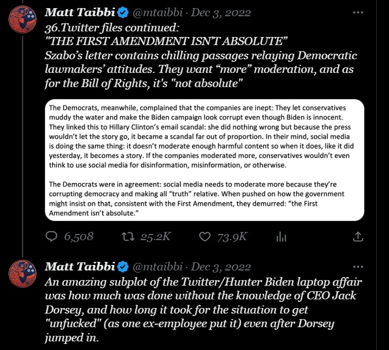The height and width of the screenshot is (350, 389).
Task: Click verified badge on second tweet
Action: coord(122,266)
